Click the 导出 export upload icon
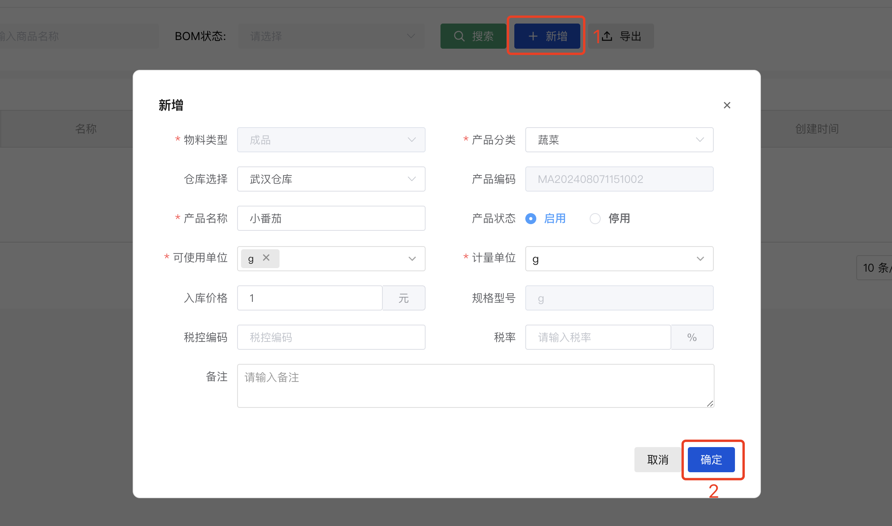 (x=607, y=36)
